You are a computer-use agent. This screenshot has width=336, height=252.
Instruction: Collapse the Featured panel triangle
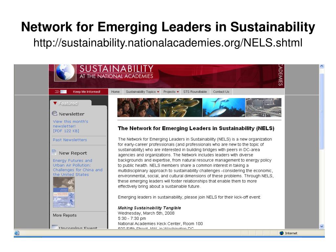tap(55, 103)
